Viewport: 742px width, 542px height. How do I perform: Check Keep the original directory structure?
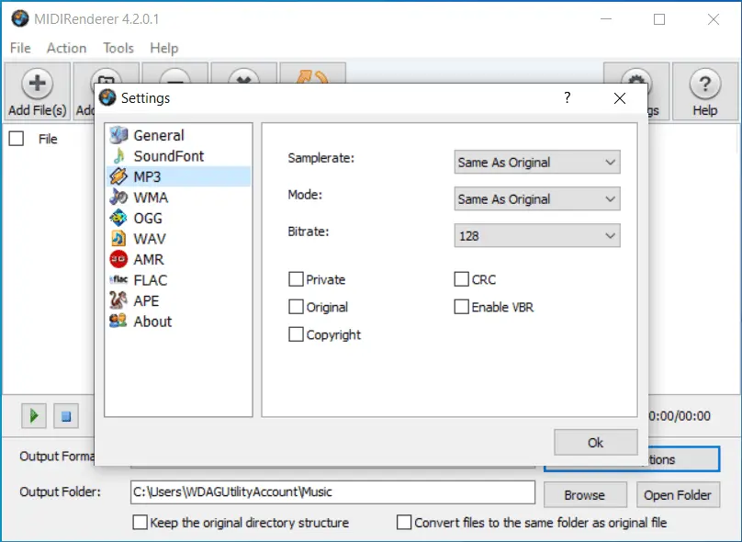click(x=141, y=523)
